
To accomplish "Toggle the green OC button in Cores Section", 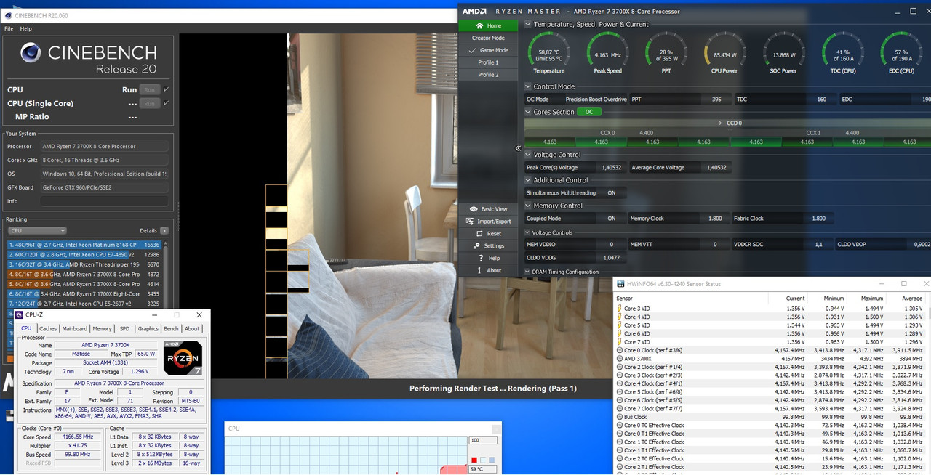I will (589, 112).
